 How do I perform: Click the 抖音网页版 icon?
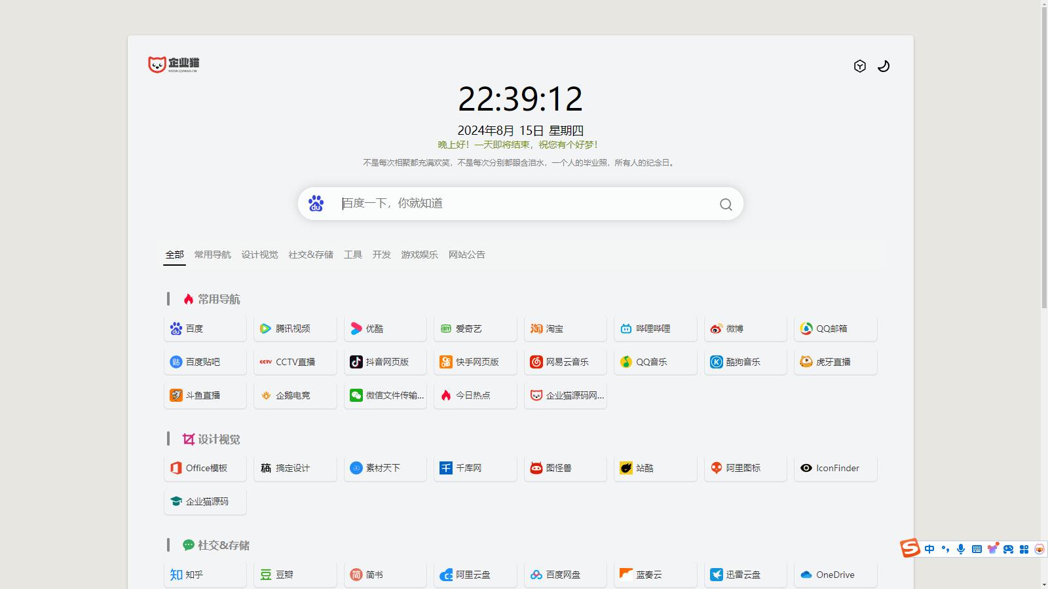356,362
